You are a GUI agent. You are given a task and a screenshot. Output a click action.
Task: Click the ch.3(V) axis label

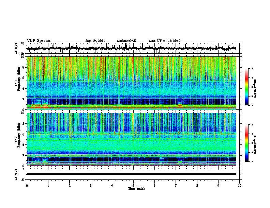click(x=16, y=174)
